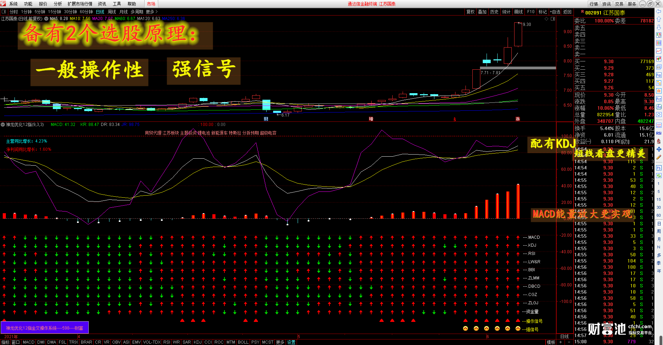Open the 系统 menu
Screen dimensions: 663x345
13,4
